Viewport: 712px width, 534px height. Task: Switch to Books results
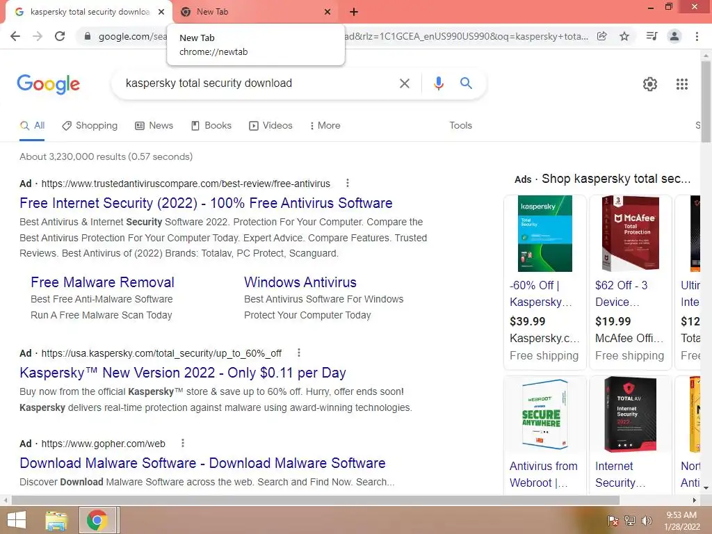coord(211,126)
